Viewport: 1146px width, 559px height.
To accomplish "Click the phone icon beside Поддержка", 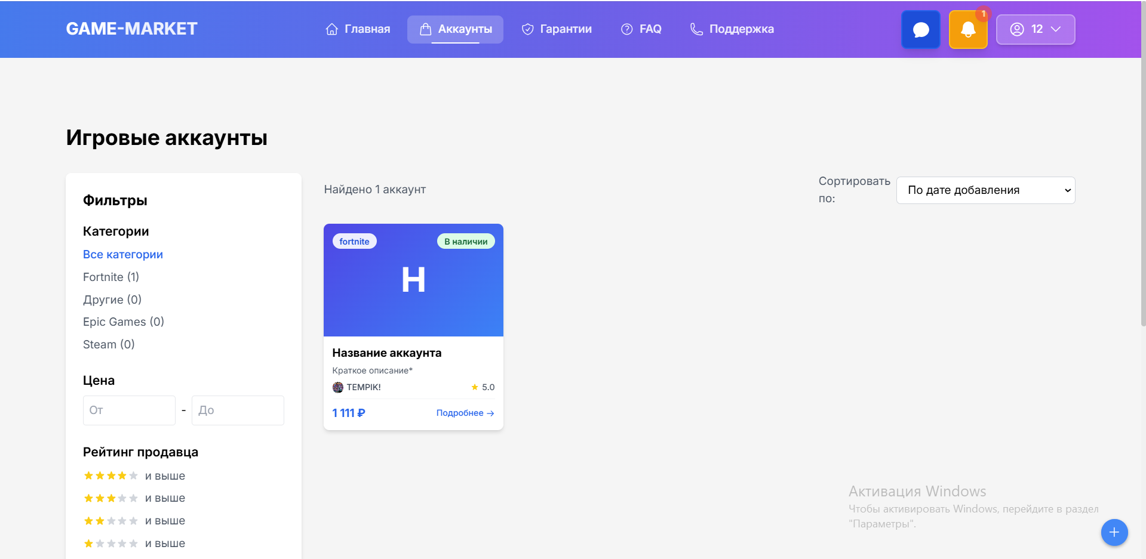I will (696, 29).
